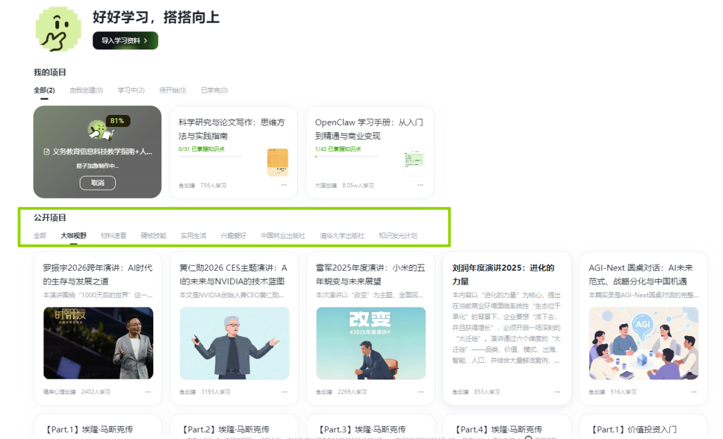
Task: Open more options on 雷军2025年度演讲 card
Action: 421,392
